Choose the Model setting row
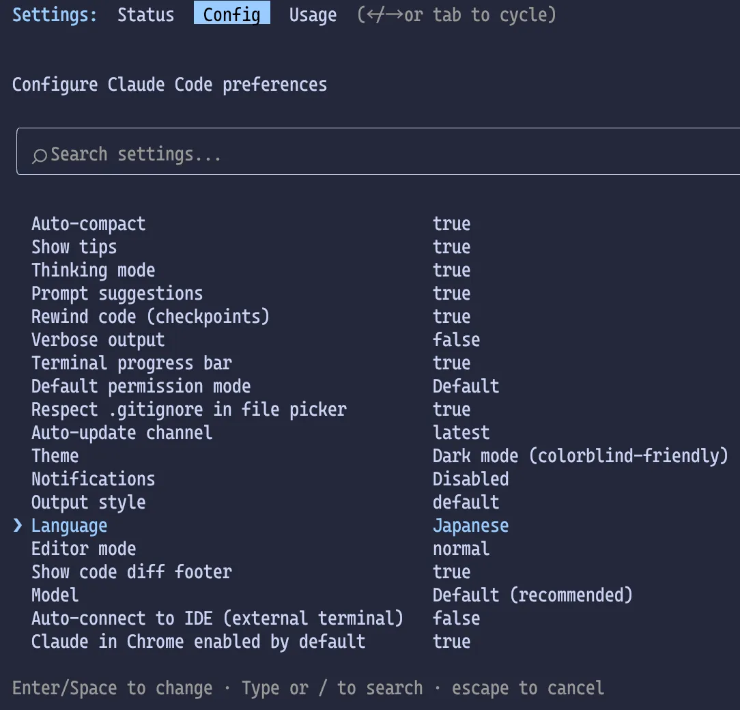 [55, 595]
